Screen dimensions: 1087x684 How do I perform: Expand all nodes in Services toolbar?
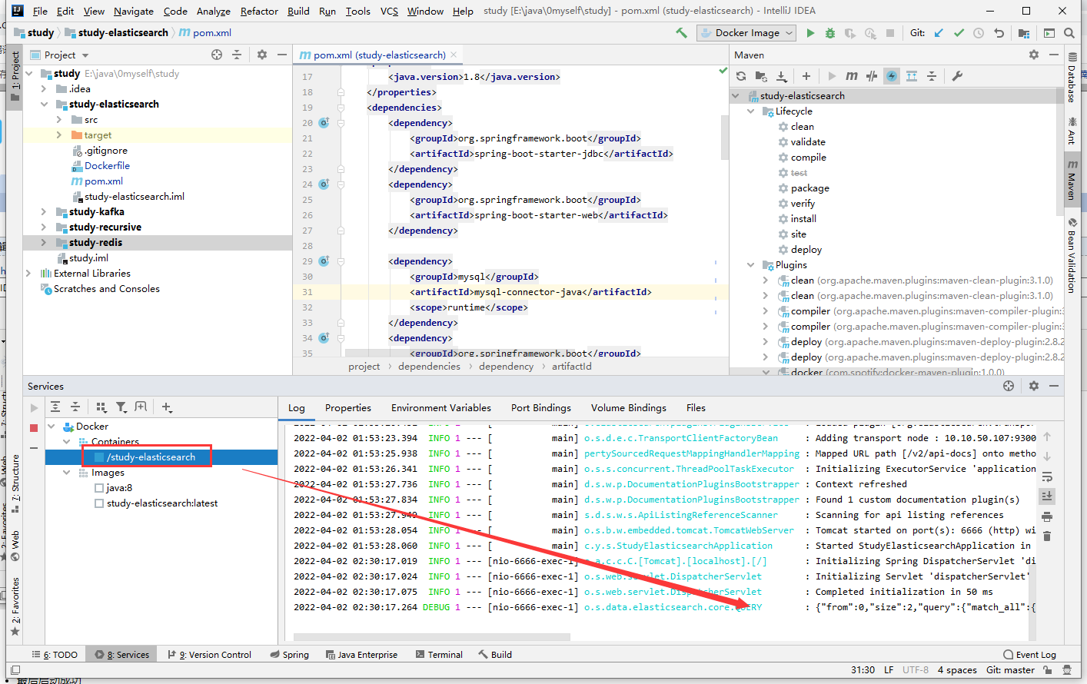pyautogui.click(x=55, y=407)
